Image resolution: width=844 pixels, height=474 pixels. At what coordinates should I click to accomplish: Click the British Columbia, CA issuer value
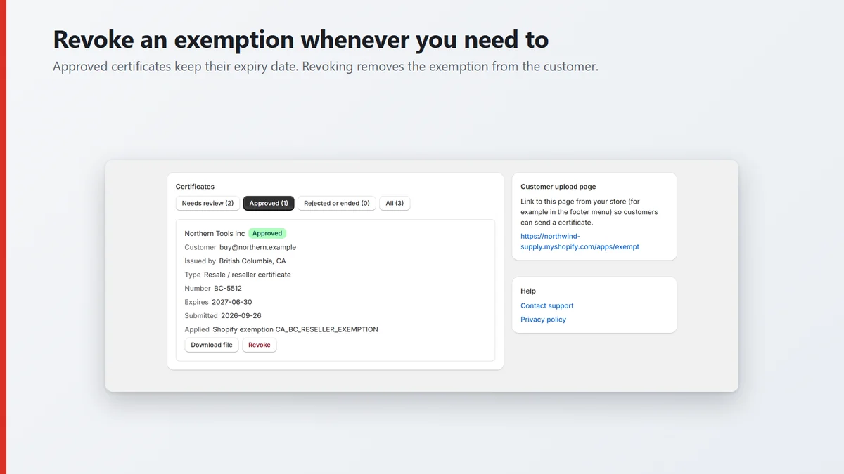[x=252, y=261]
